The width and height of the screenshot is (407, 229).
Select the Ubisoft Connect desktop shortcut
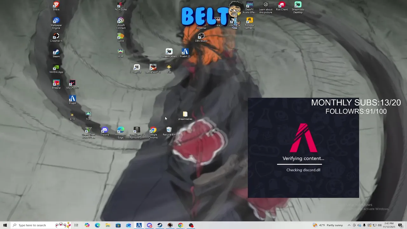[121, 23]
